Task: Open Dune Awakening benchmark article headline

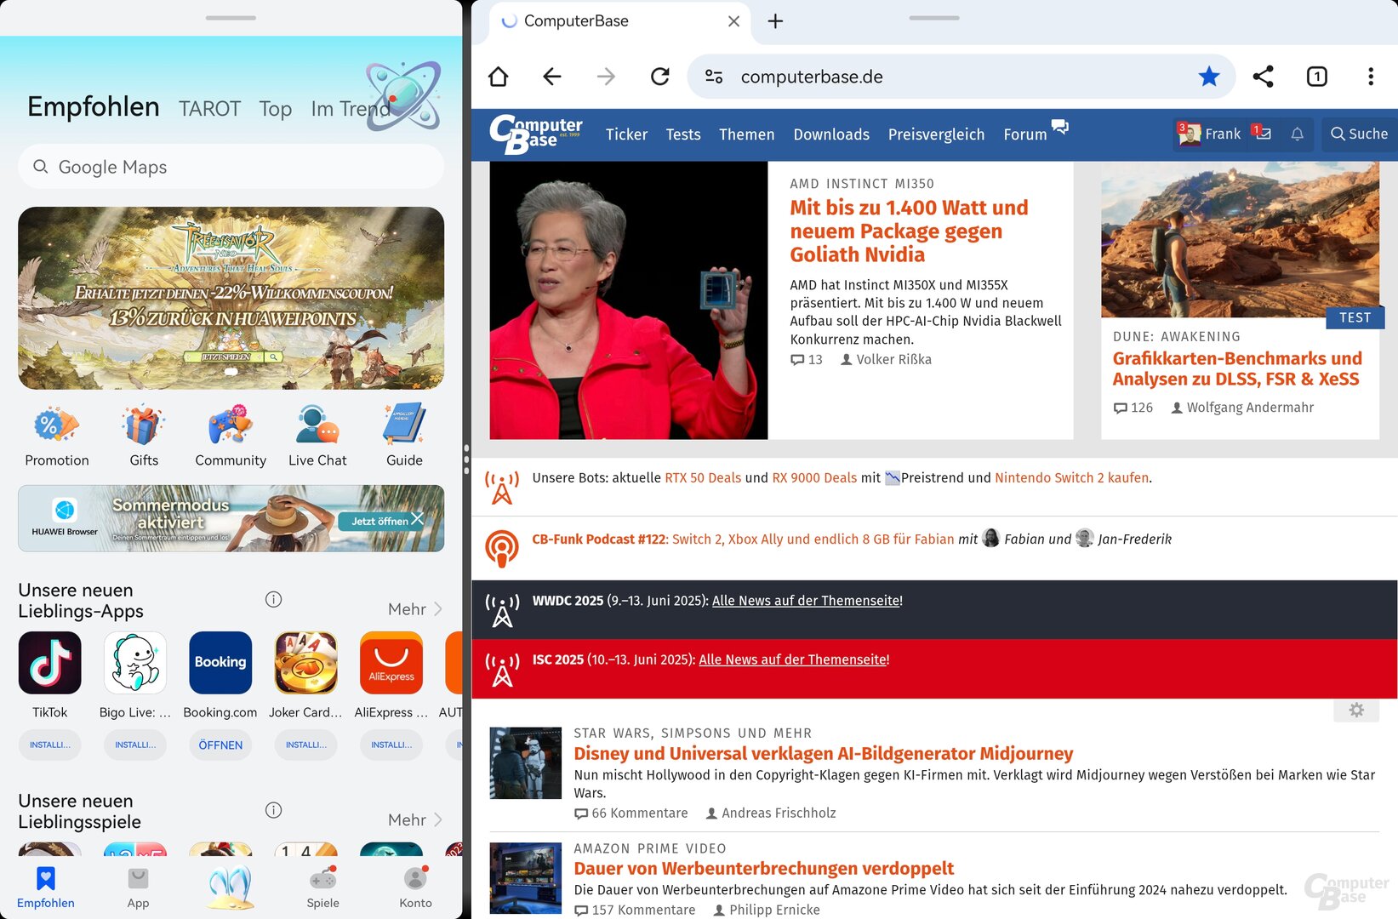Action: [x=1237, y=368]
